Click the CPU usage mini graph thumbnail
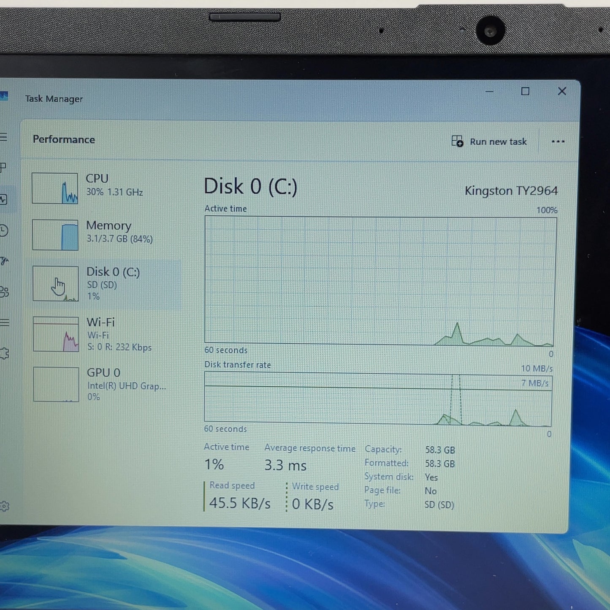This screenshot has height=610, width=610. 55,188
